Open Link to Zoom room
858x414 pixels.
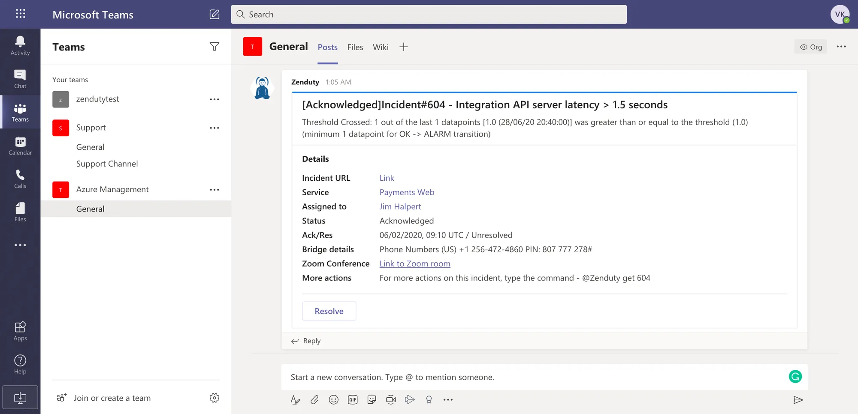(415, 264)
